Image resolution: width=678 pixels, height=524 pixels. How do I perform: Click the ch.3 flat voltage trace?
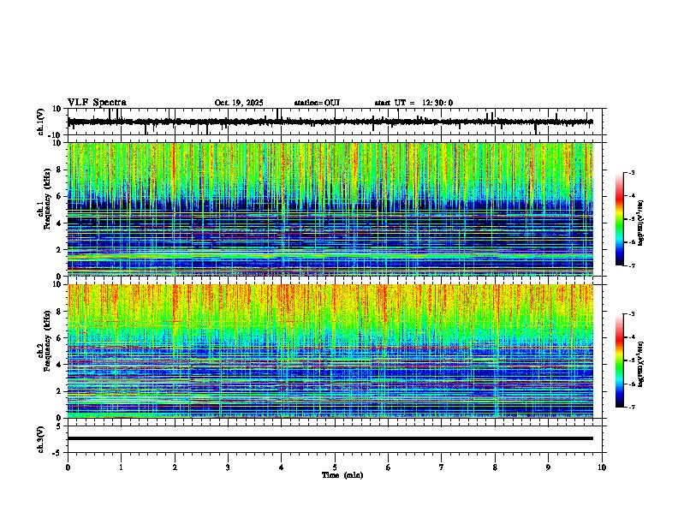[x=330, y=438]
